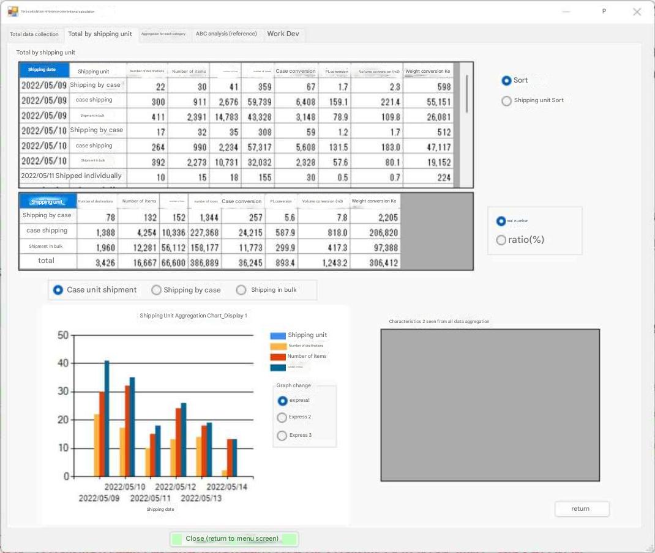
Task: Choose Shipping in bulk chart radio
Action: [x=241, y=290]
